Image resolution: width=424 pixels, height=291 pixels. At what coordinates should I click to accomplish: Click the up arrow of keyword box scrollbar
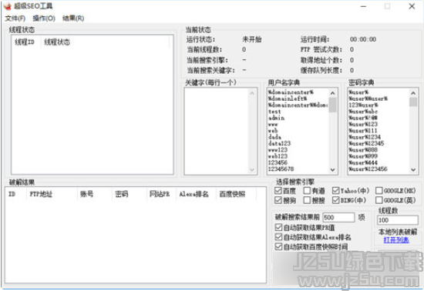tap(252, 93)
